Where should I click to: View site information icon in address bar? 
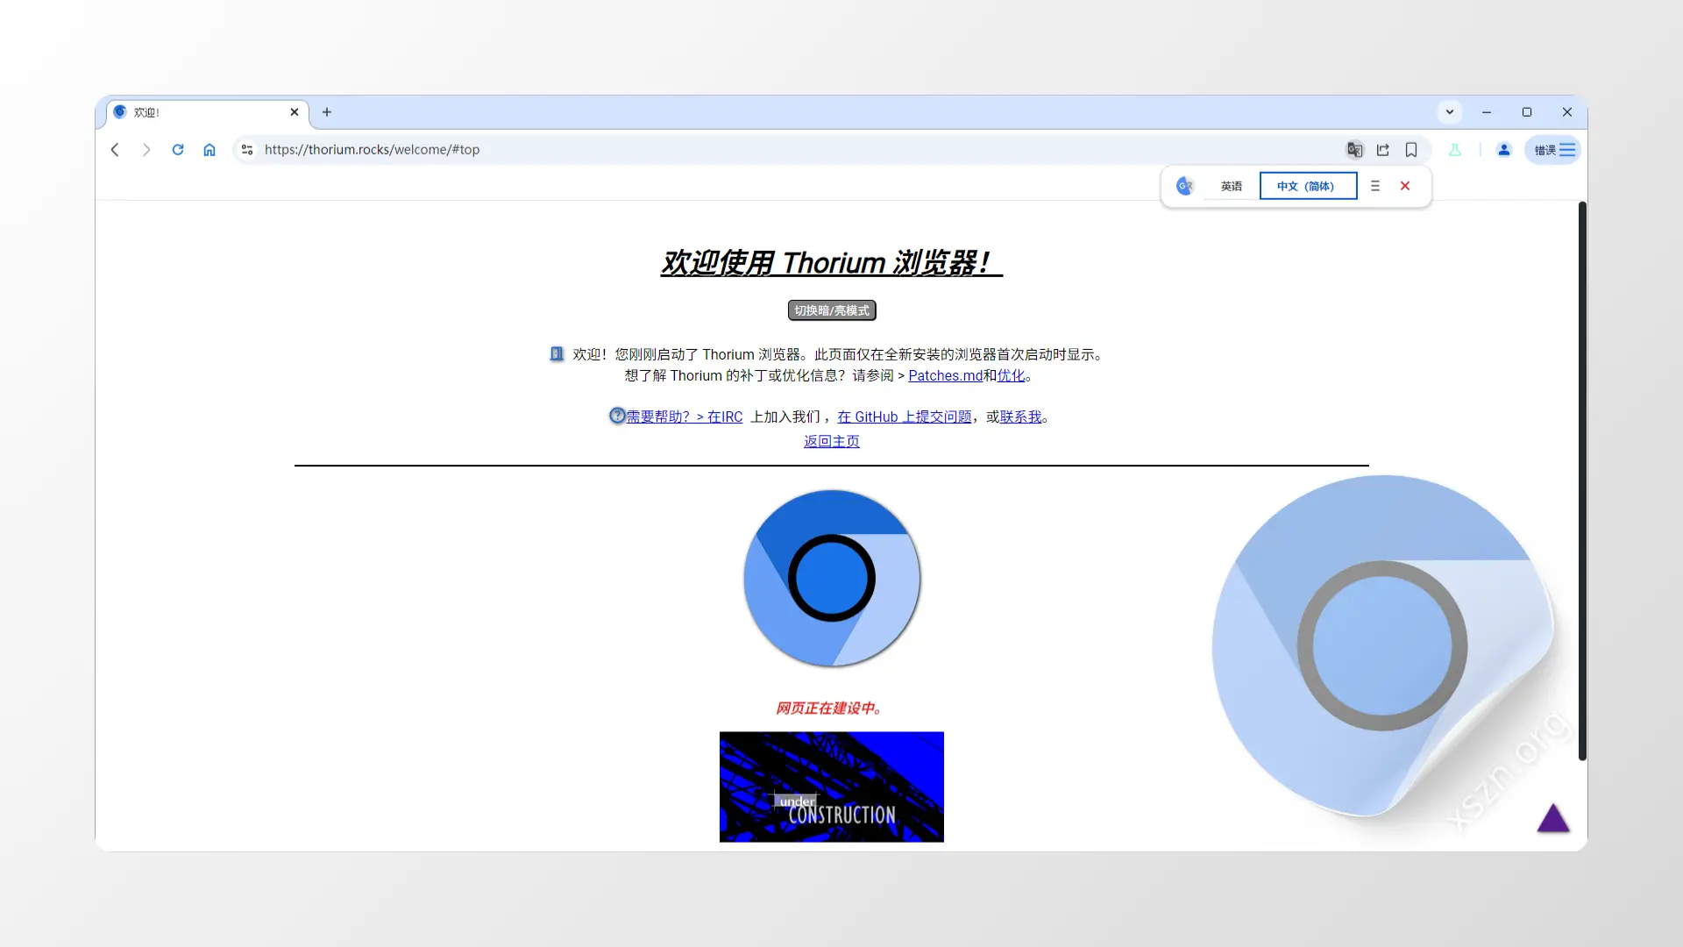pos(247,150)
